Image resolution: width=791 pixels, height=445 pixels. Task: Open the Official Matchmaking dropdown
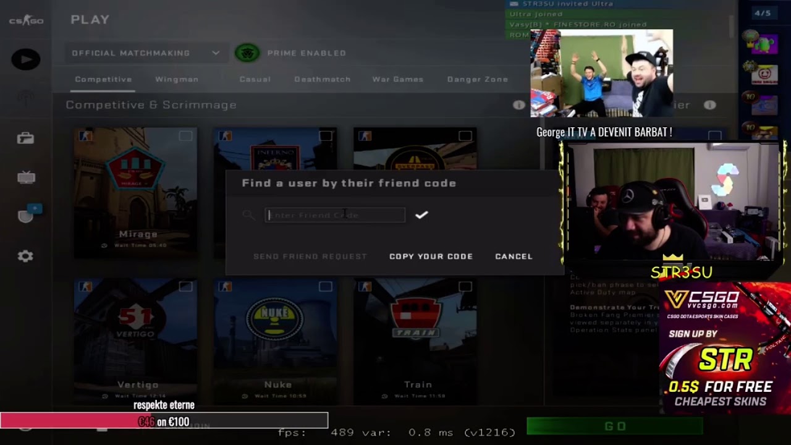click(x=146, y=53)
